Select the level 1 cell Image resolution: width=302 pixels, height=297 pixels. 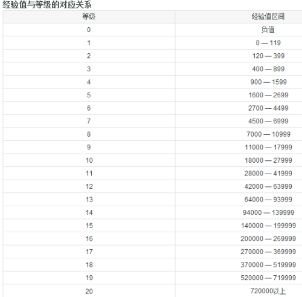point(89,43)
